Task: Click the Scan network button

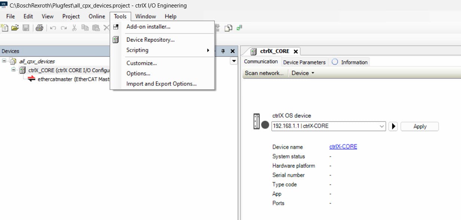Action: (264, 73)
